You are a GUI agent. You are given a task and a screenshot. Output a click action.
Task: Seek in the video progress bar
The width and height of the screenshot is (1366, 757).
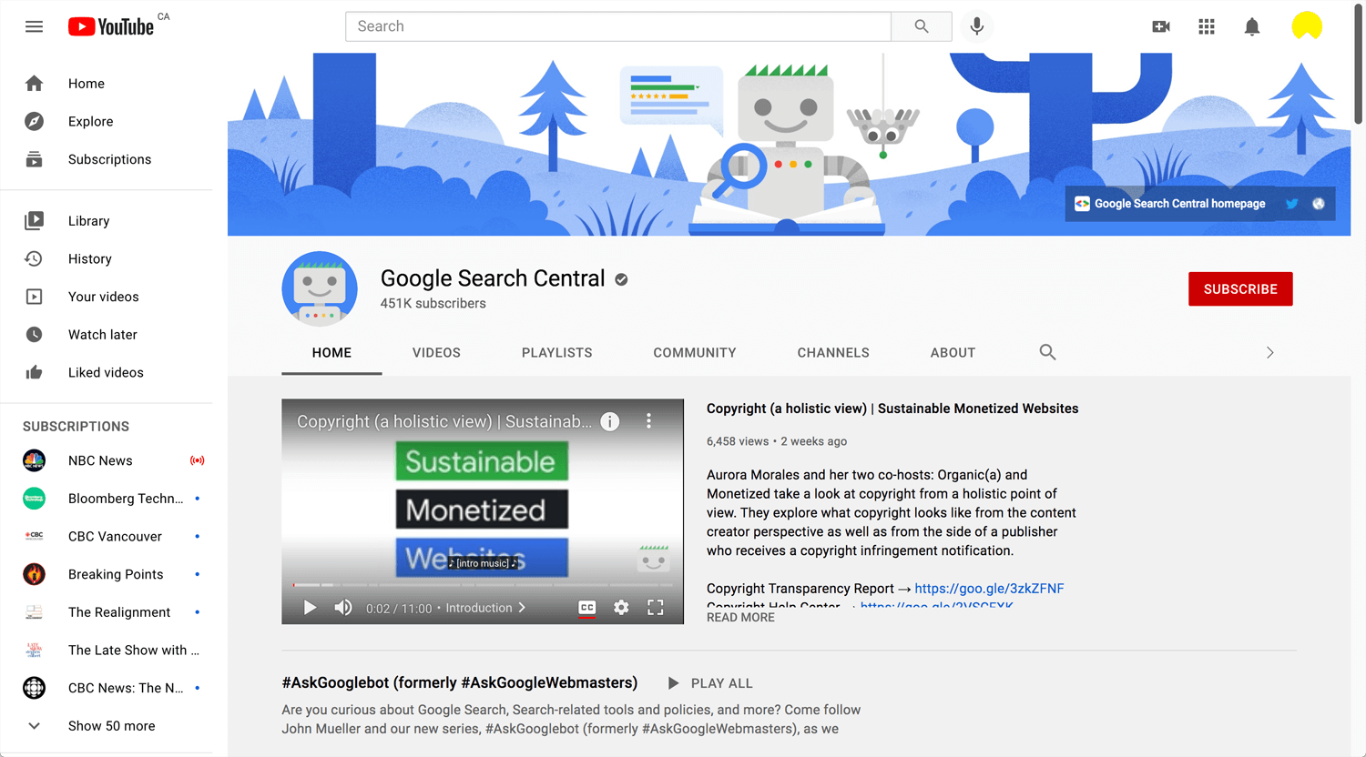click(x=483, y=585)
